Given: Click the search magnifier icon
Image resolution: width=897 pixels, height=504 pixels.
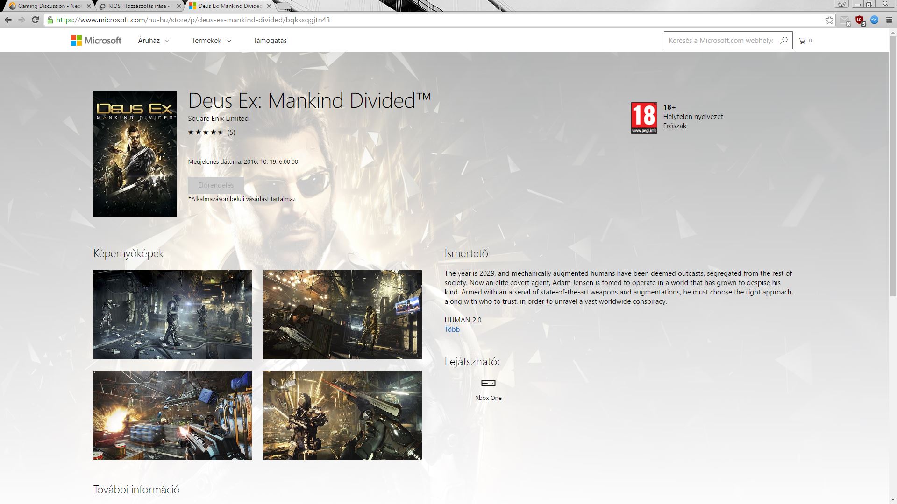Looking at the screenshot, I should pyautogui.click(x=783, y=41).
